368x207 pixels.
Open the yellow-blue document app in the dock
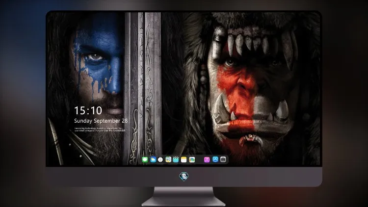point(168,159)
